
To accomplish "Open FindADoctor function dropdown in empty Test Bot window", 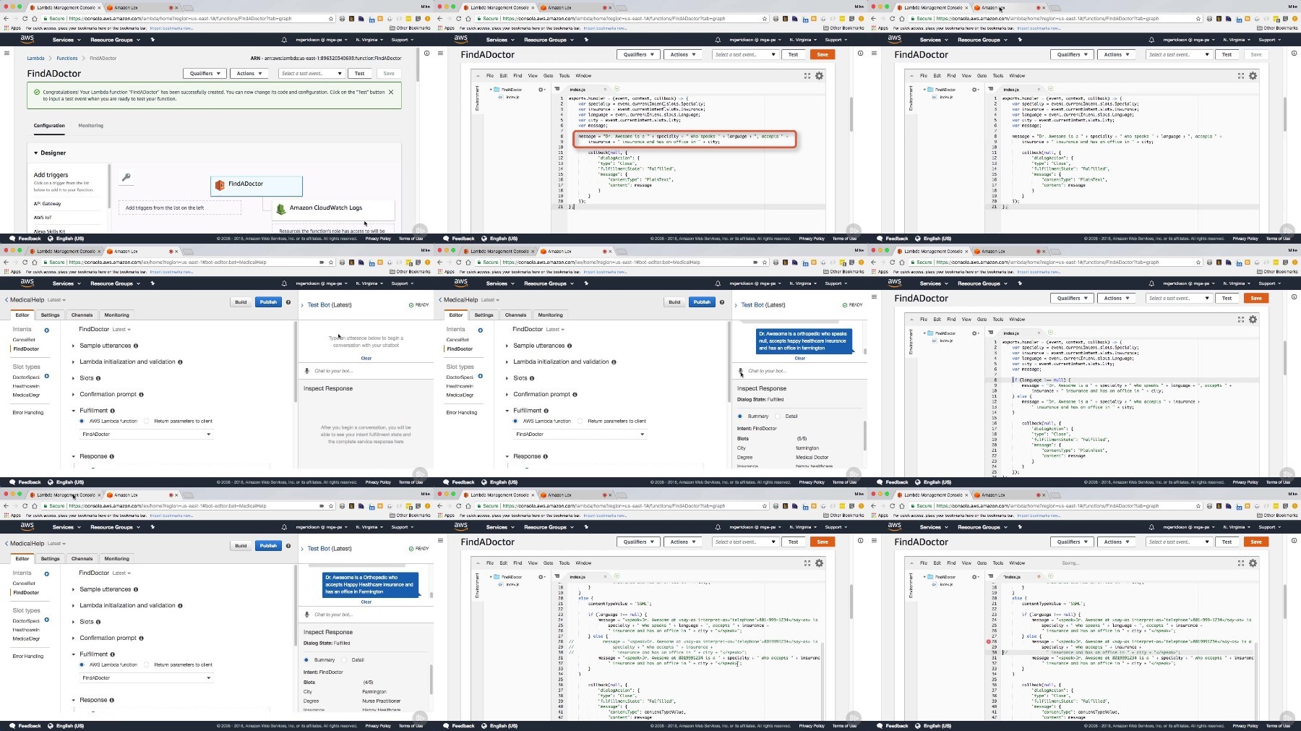I will [x=146, y=435].
